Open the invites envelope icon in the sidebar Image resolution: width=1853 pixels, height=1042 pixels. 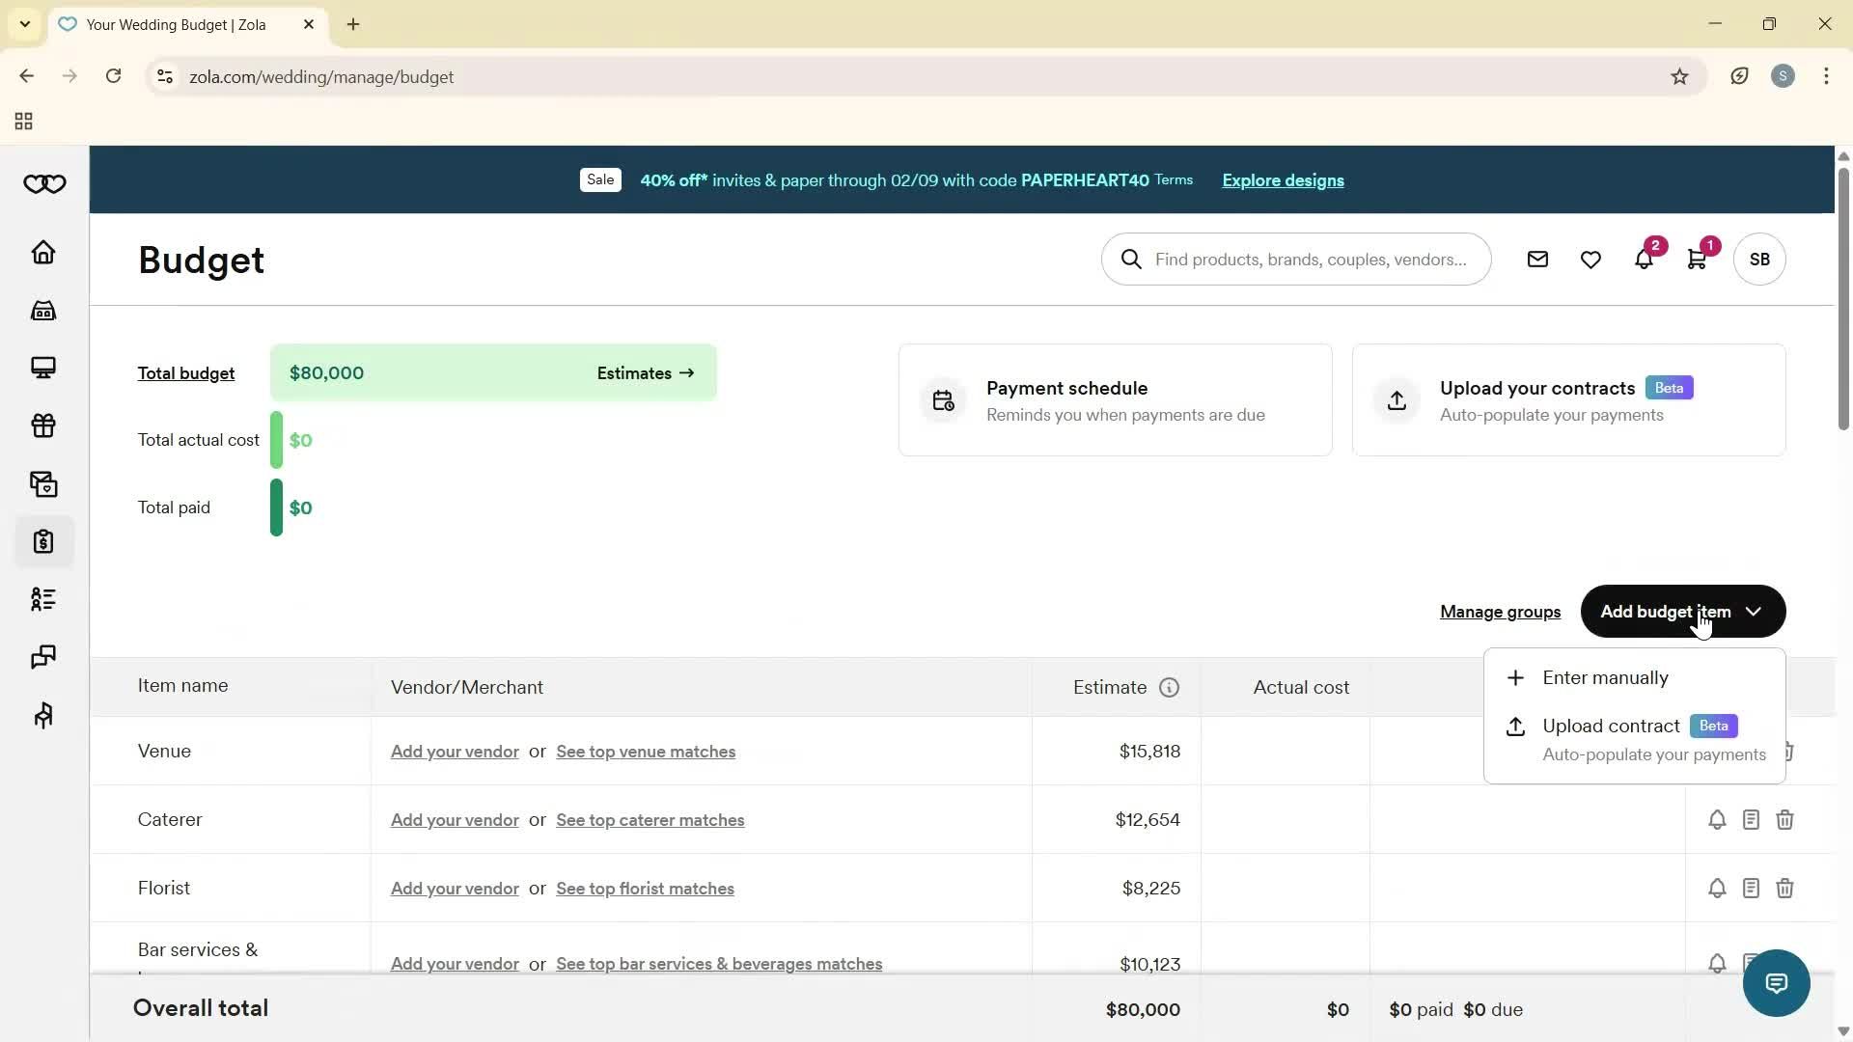(43, 484)
